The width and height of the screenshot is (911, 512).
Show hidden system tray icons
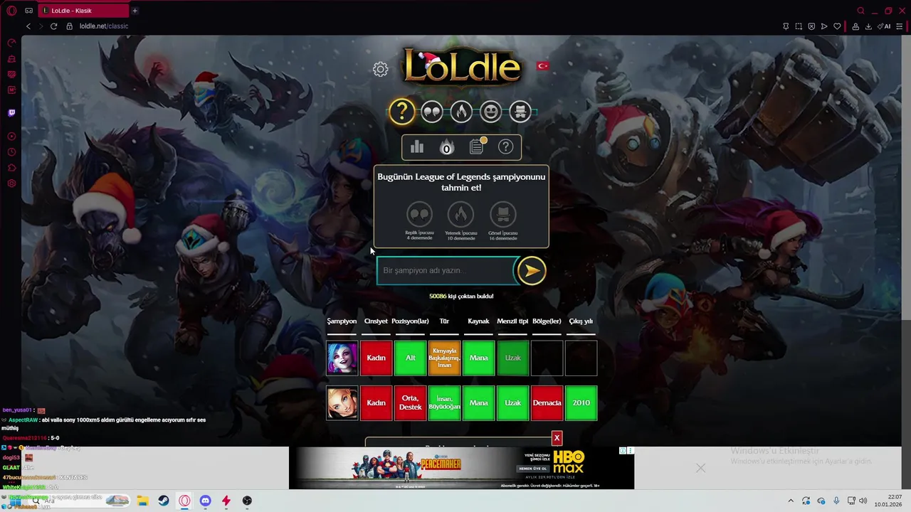point(791,501)
